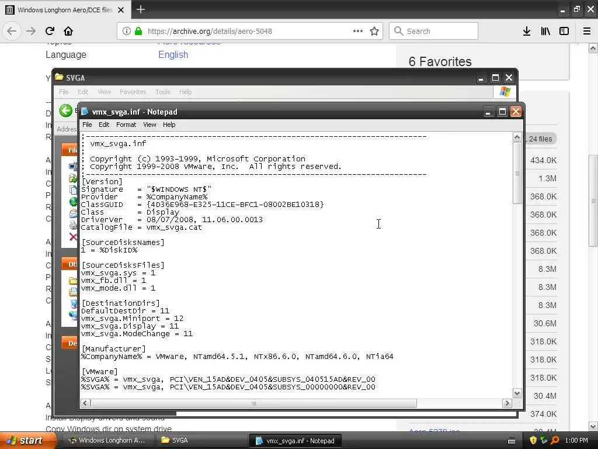
Task: Open Notepad Edit menu
Action: click(104, 125)
